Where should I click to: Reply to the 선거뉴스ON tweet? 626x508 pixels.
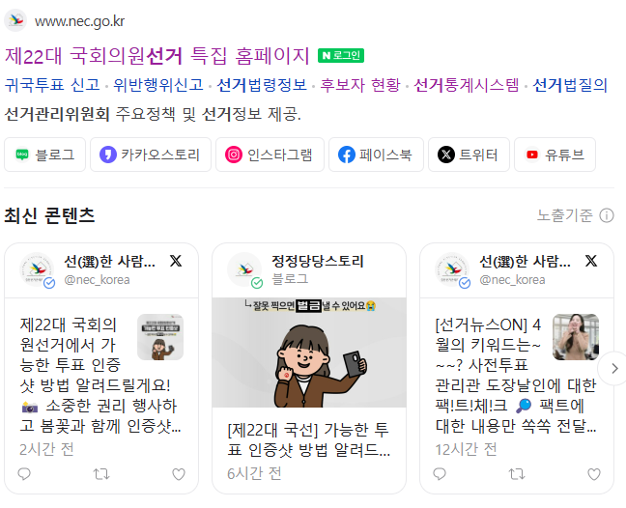pyautogui.click(x=440, y=474)
